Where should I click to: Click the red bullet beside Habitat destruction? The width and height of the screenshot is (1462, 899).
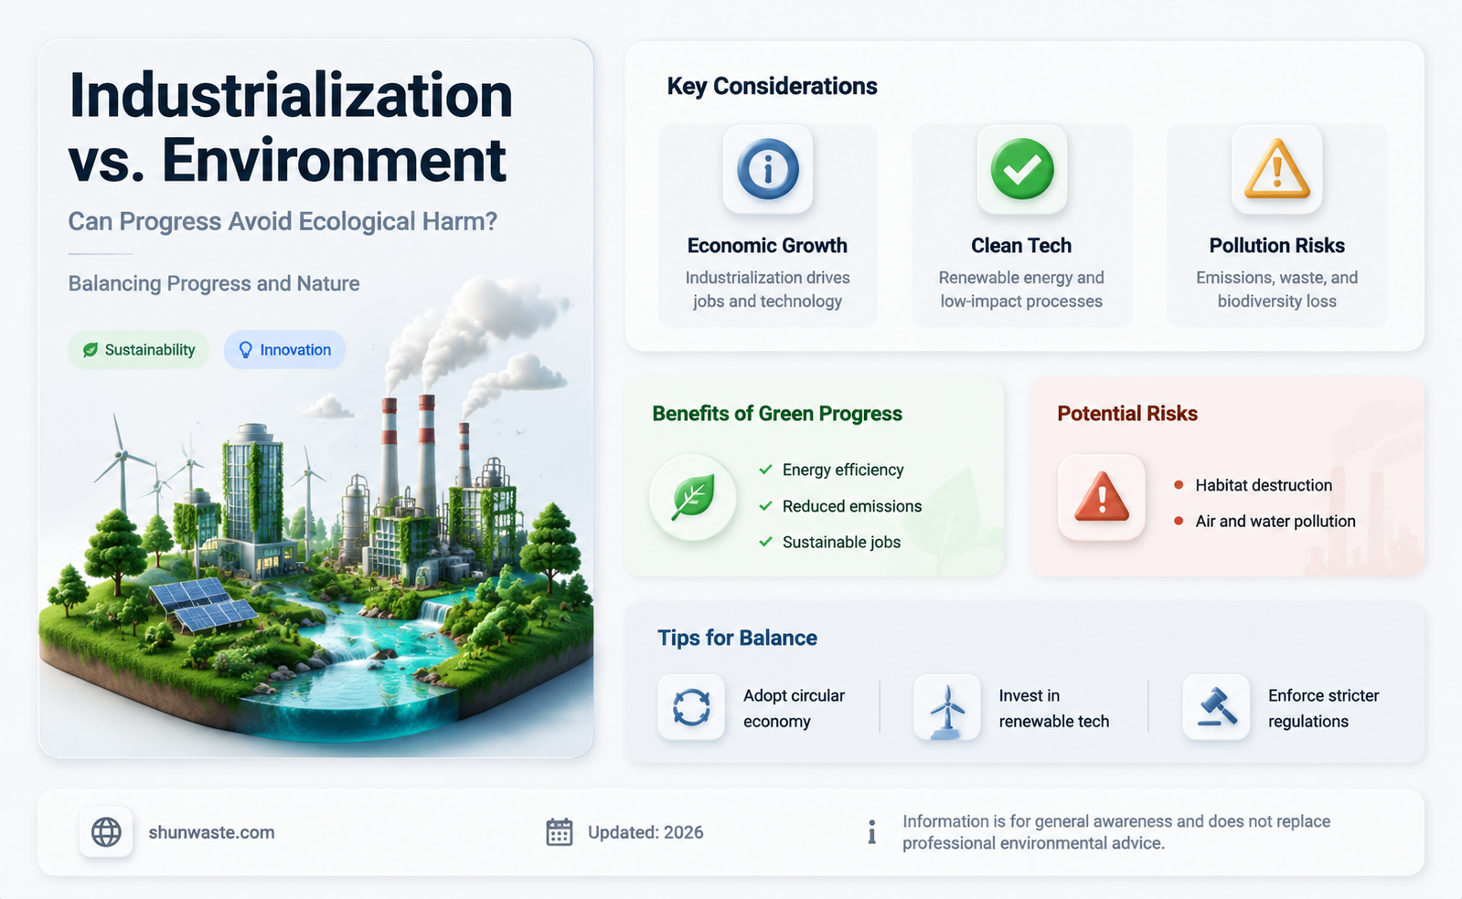1179,485
